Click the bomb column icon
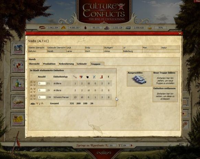Viewport: 200px width, 159px height. (88, 77)
